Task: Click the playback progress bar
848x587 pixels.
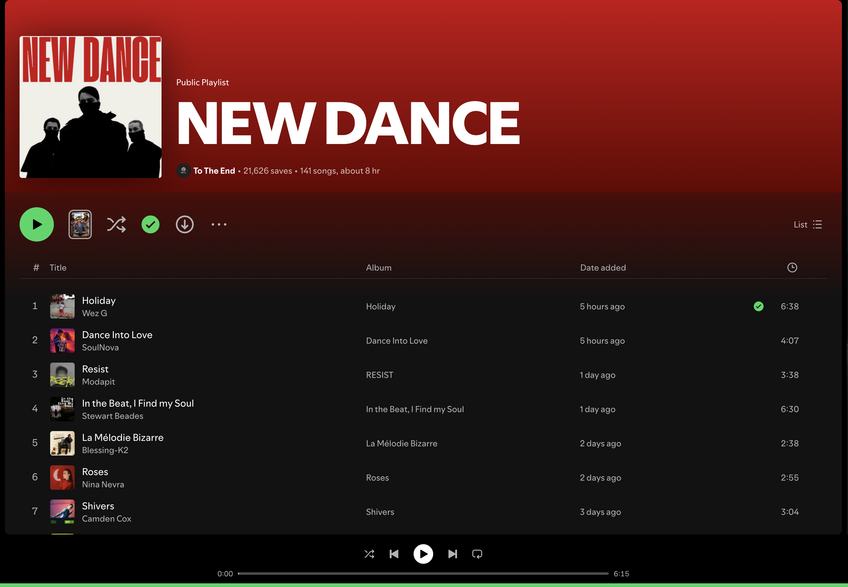Action: click(423, 573)
